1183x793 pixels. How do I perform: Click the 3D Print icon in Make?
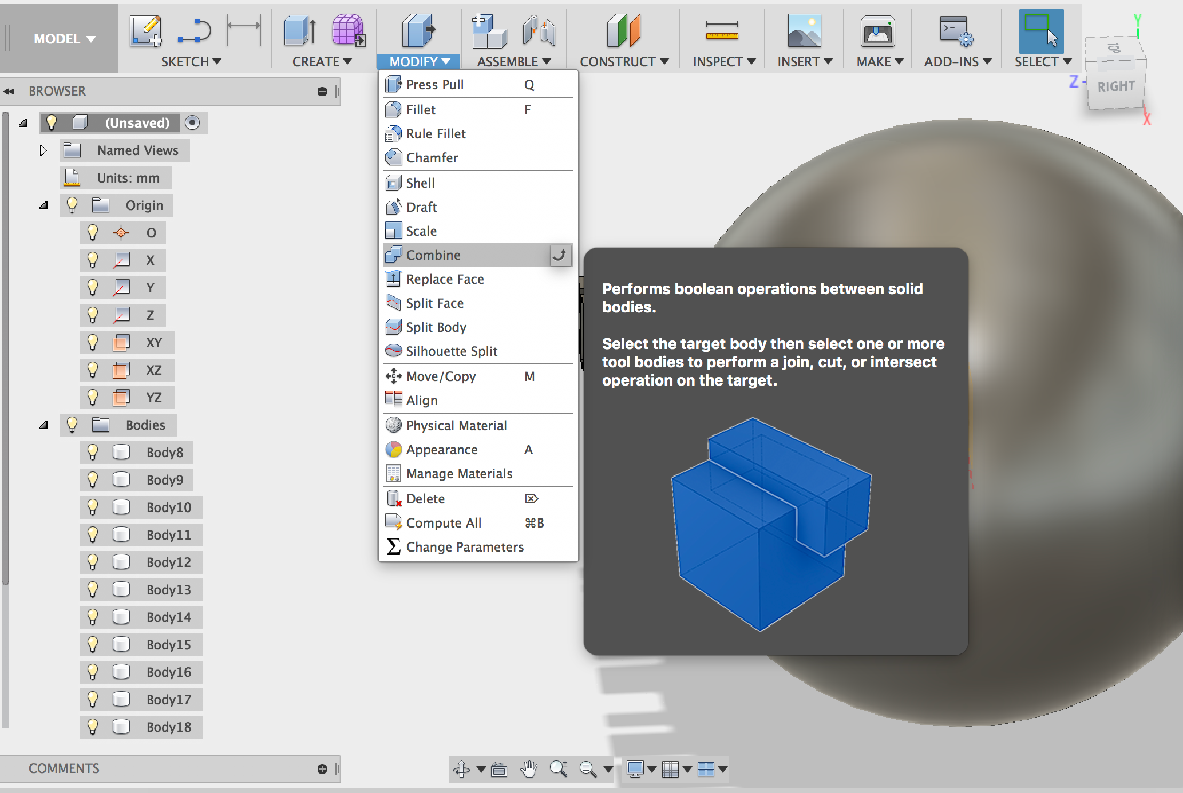coord(877,31)
